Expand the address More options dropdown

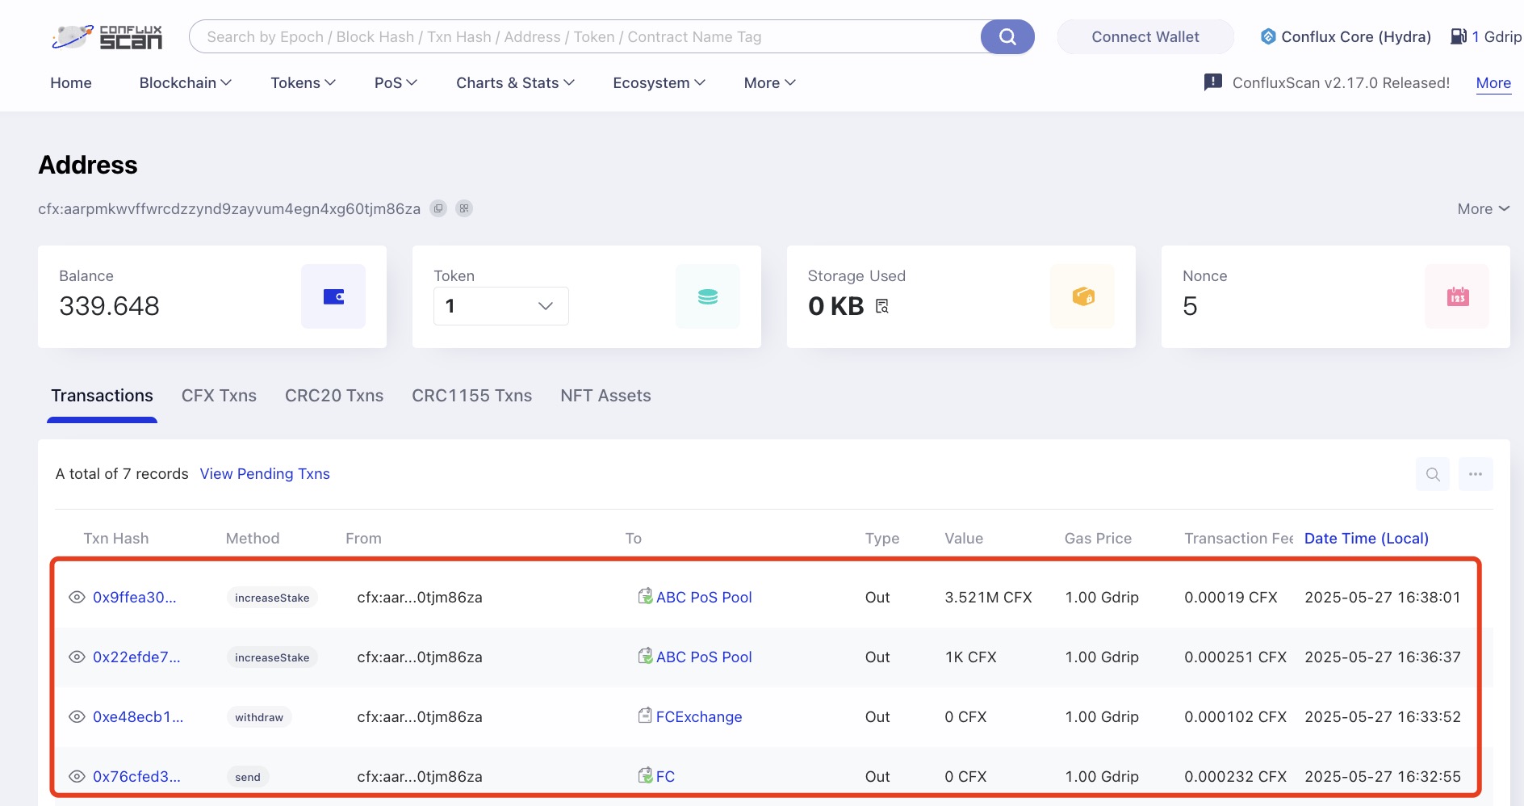pyautogui.click(x=1483, y=208)
